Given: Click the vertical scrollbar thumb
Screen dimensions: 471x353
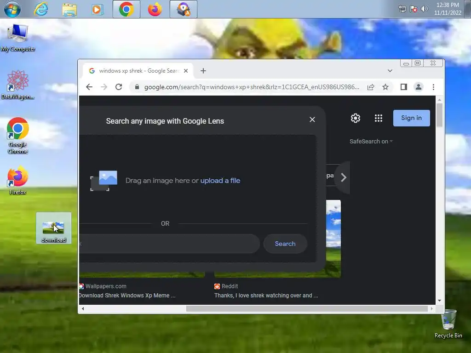Looking at the screenshot, I should pos(439,115).
